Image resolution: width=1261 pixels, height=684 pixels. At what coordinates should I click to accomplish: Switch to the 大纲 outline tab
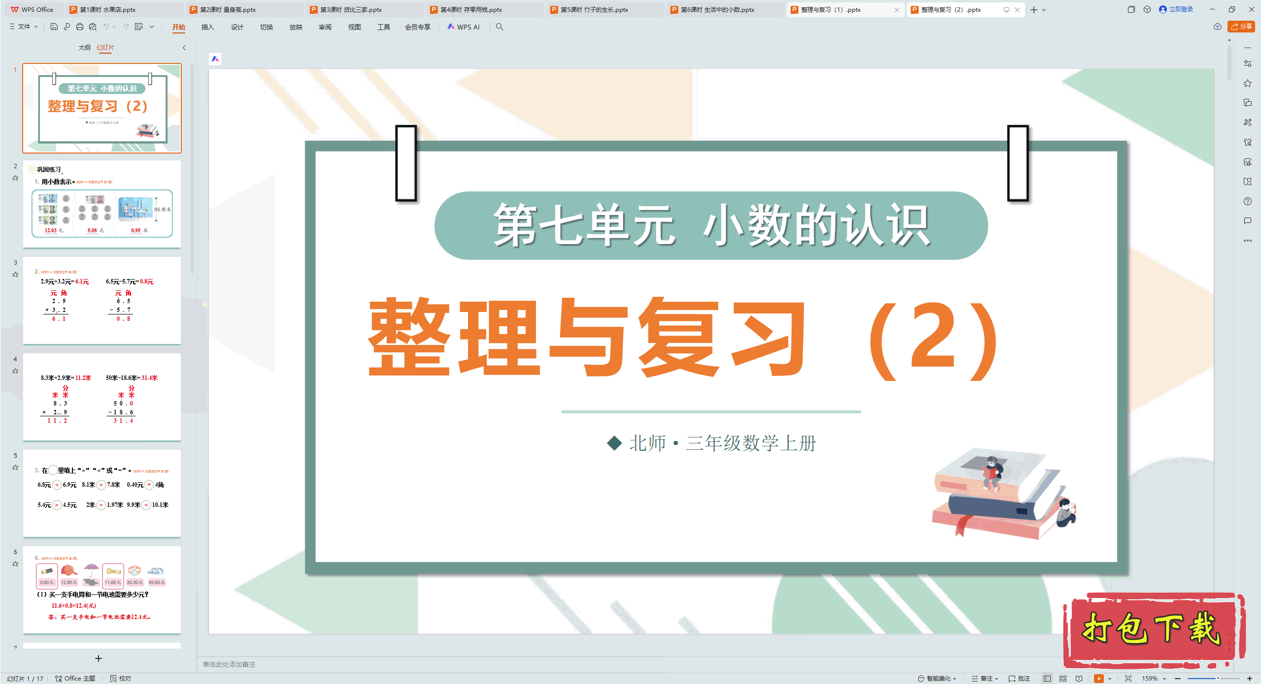tap(84, 48)
